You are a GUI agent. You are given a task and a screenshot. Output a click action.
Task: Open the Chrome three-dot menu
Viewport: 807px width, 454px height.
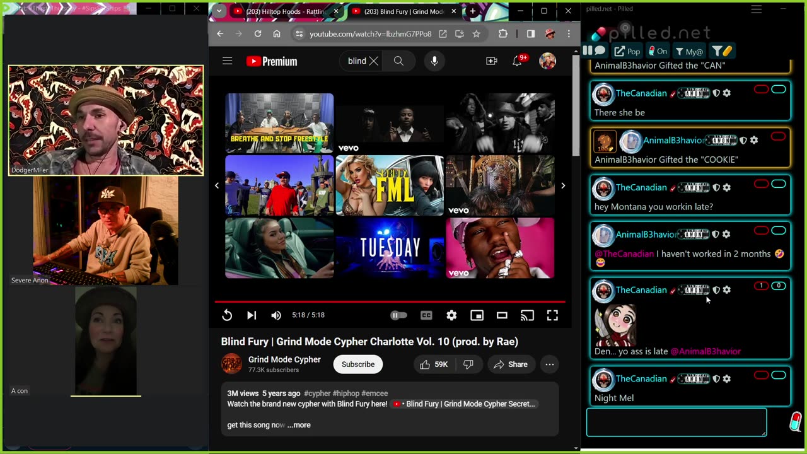(x=569, y=34)
